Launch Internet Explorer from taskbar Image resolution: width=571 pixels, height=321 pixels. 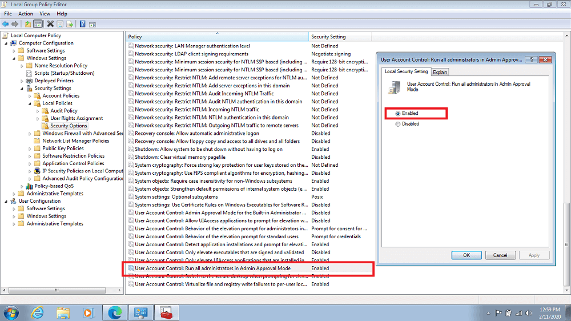pyautogui.click(x=37, y=313)
